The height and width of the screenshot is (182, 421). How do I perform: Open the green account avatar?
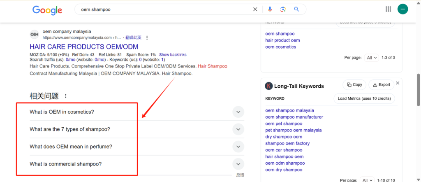tap(403, 9)
